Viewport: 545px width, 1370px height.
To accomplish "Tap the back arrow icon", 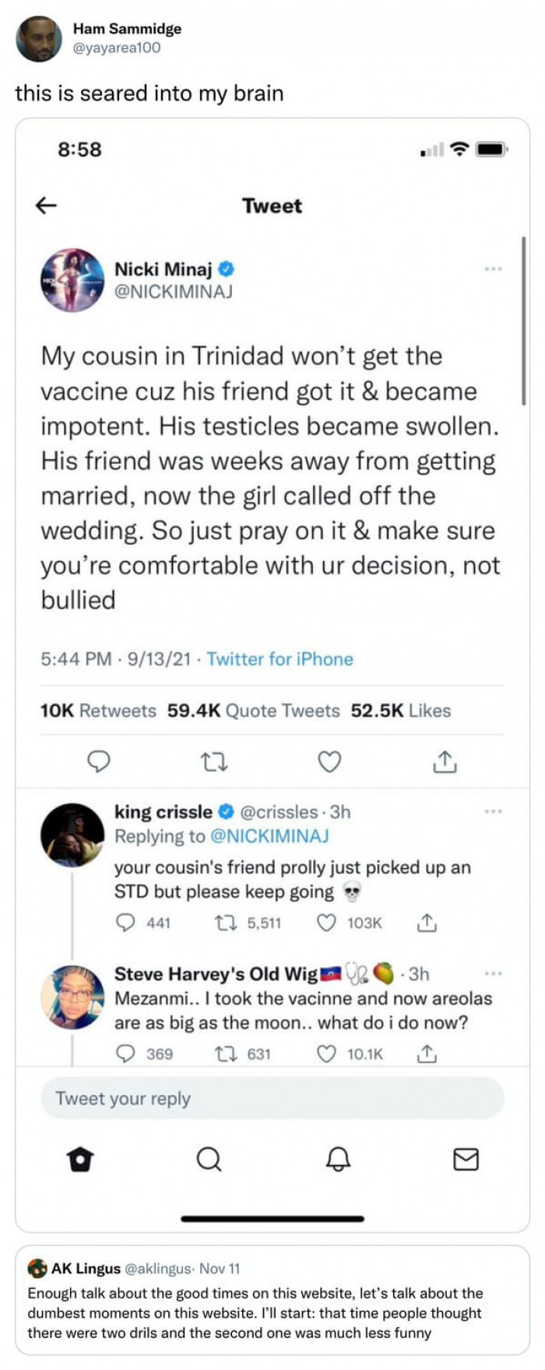I will click(47, 206).
